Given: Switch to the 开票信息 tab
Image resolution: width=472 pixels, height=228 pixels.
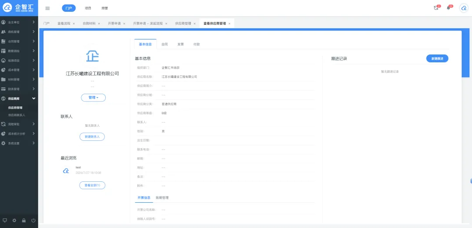Looking at the screenshot, I should point(144,197).
